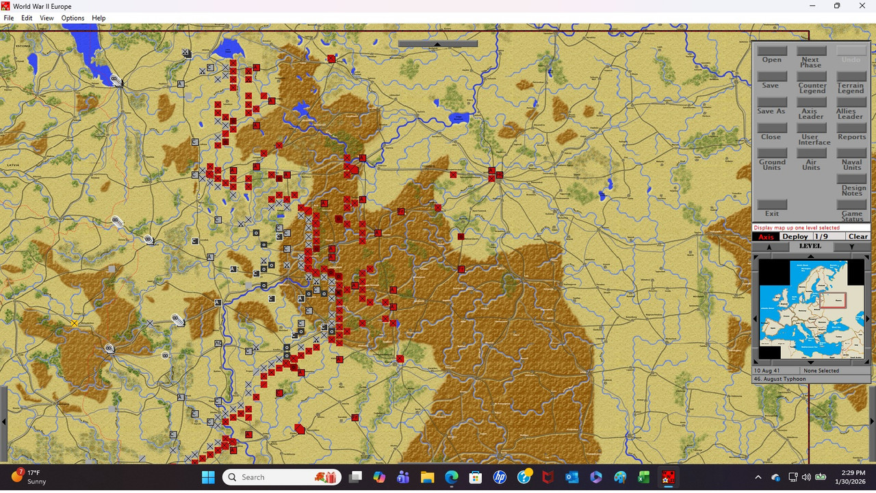
Task: Pan the minimap left with the left arrow
Action: click(x=756, y=318)
